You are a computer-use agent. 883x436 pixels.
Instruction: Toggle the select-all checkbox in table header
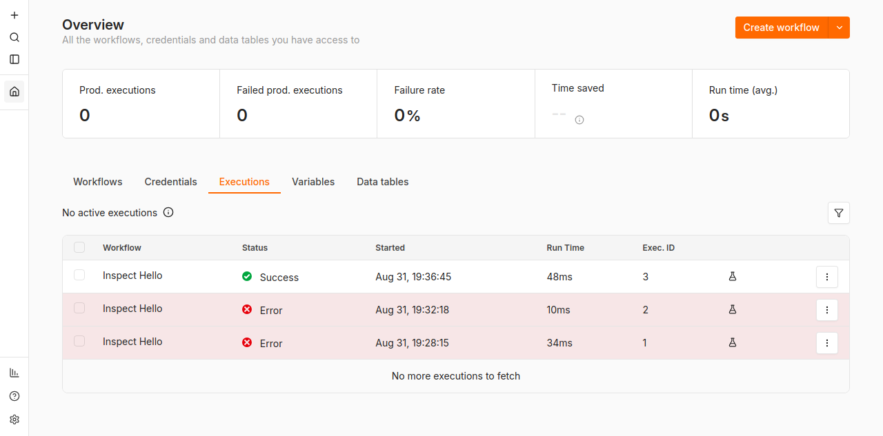tap(79, 247)
